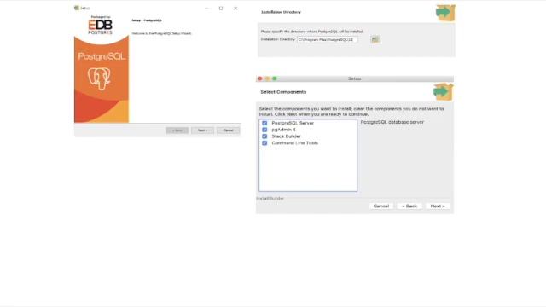This screenshot has width=546, height=307.
Task: Click the greyed Back button in welcome wizard
Action: (177, 130)
